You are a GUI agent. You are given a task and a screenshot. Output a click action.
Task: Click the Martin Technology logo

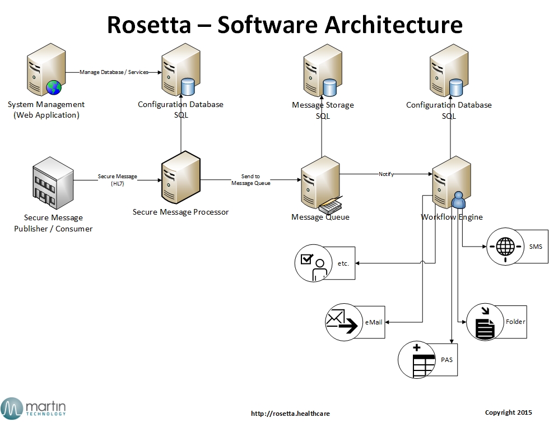click(33, 409)
